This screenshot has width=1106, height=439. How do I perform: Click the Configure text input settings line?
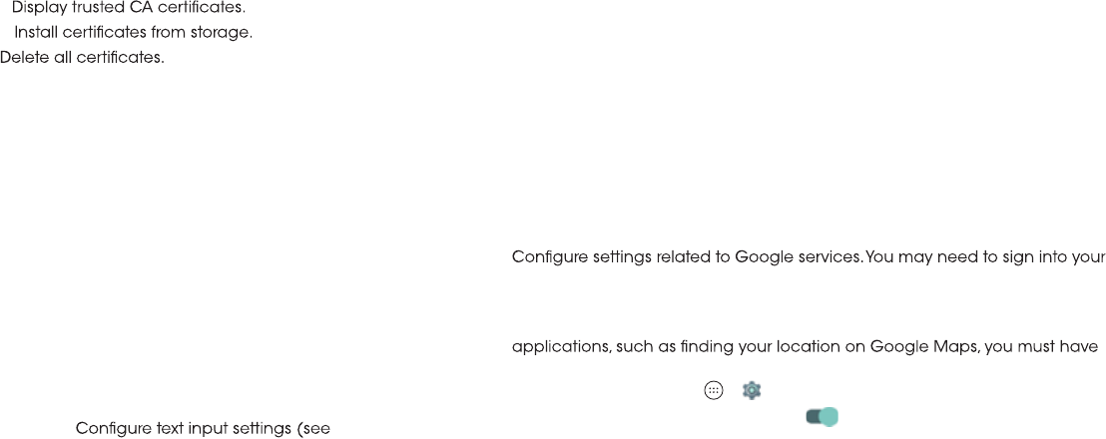[204, 430]
